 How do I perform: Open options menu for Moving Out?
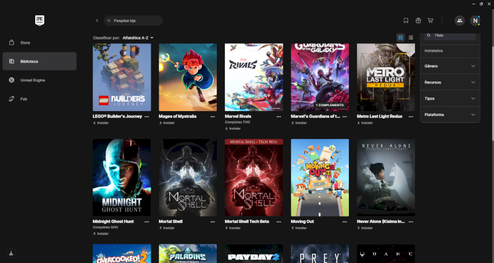tap(345, 222)
